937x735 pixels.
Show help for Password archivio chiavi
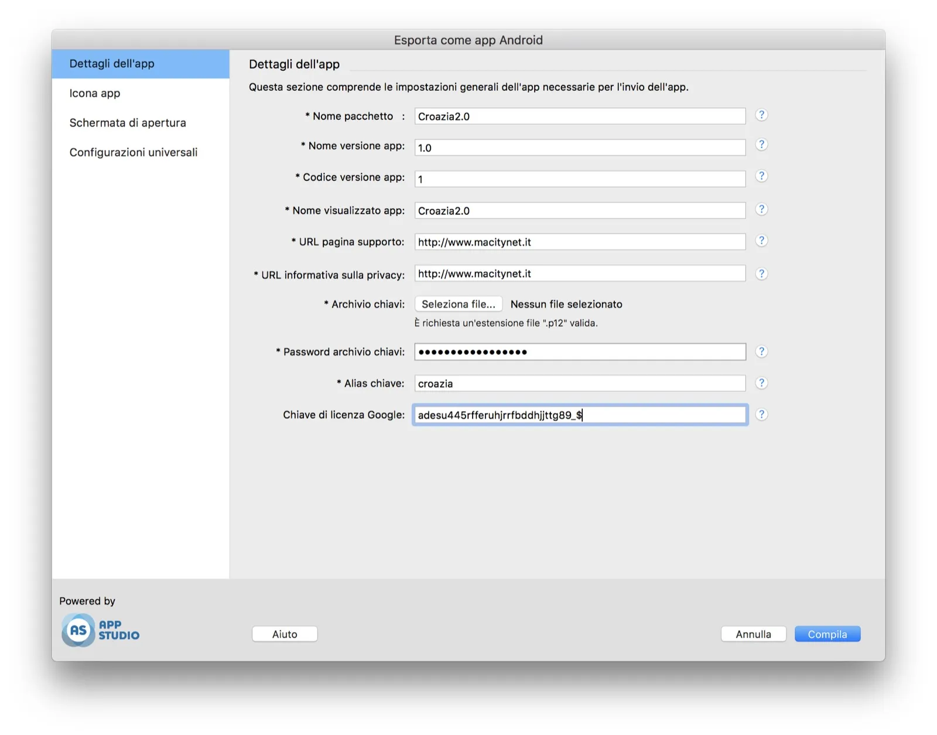click(x=761, y=351)
